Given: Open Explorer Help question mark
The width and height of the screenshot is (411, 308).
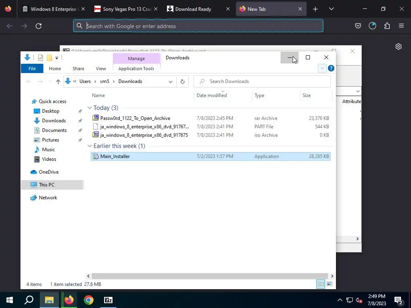Looking at the screenshot, I should click(x=331, y=69).
